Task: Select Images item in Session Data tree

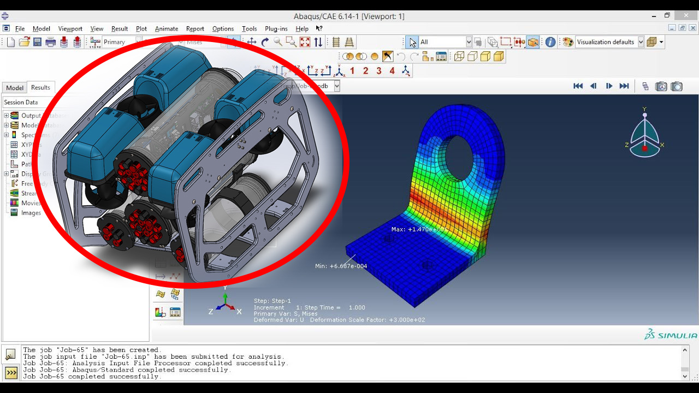Action: 31,213
